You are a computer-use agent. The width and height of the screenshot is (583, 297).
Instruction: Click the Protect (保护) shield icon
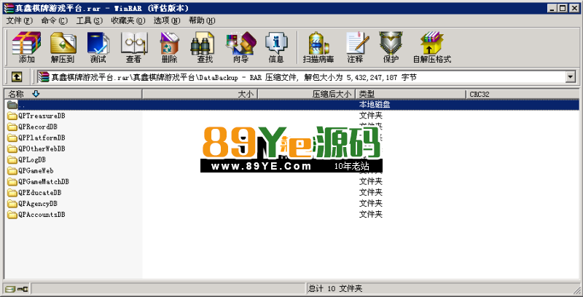click(x=391, y=47)
